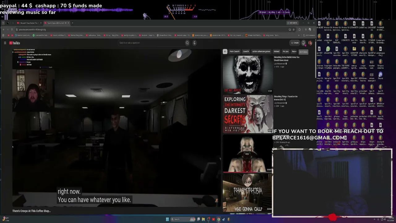Close the "There's Creeps" browser tab
This screenshot has height=223, width=396.
(x=68, y=23)
